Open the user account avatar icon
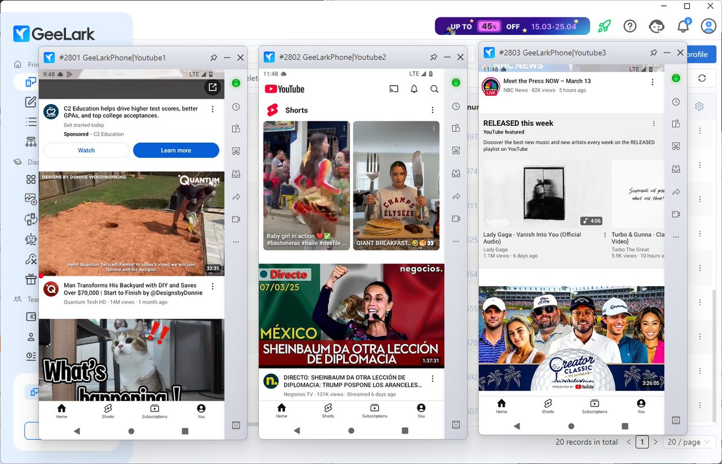This screenshot has height=464, width=722. [708, 26]
